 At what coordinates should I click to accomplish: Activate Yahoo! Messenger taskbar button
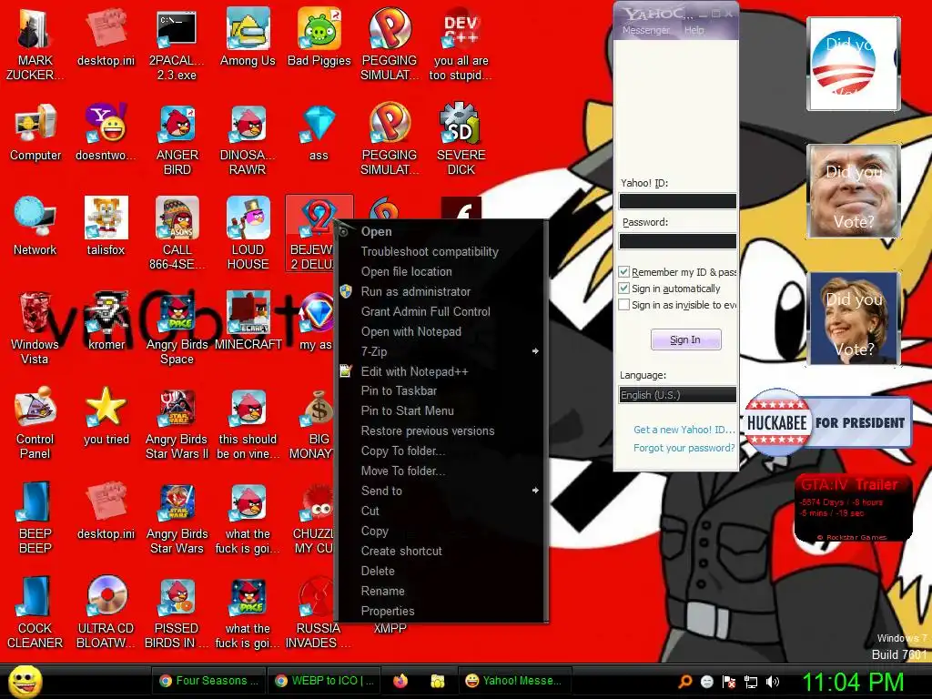tap(515, 681)
